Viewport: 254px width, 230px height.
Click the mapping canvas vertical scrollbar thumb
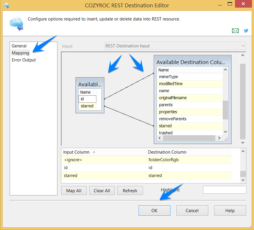(243, 102)
